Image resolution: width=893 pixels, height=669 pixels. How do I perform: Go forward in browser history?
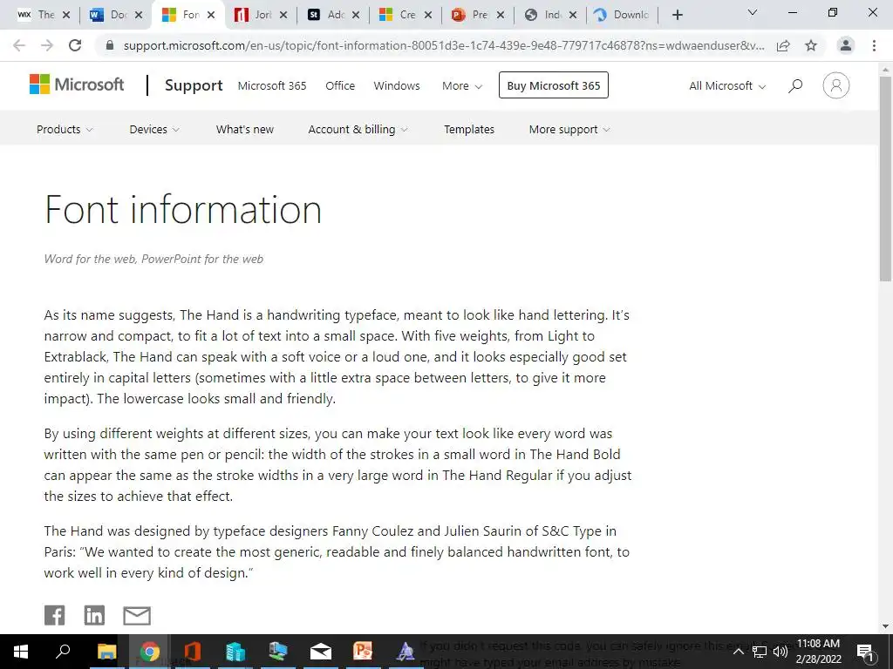(x=47, y=45)
